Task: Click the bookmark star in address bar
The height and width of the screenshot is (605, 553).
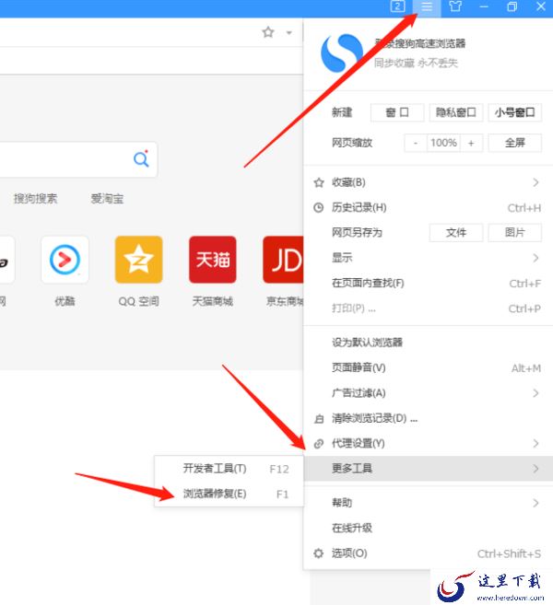Action: pyautogui.click(x=268, y=32)
